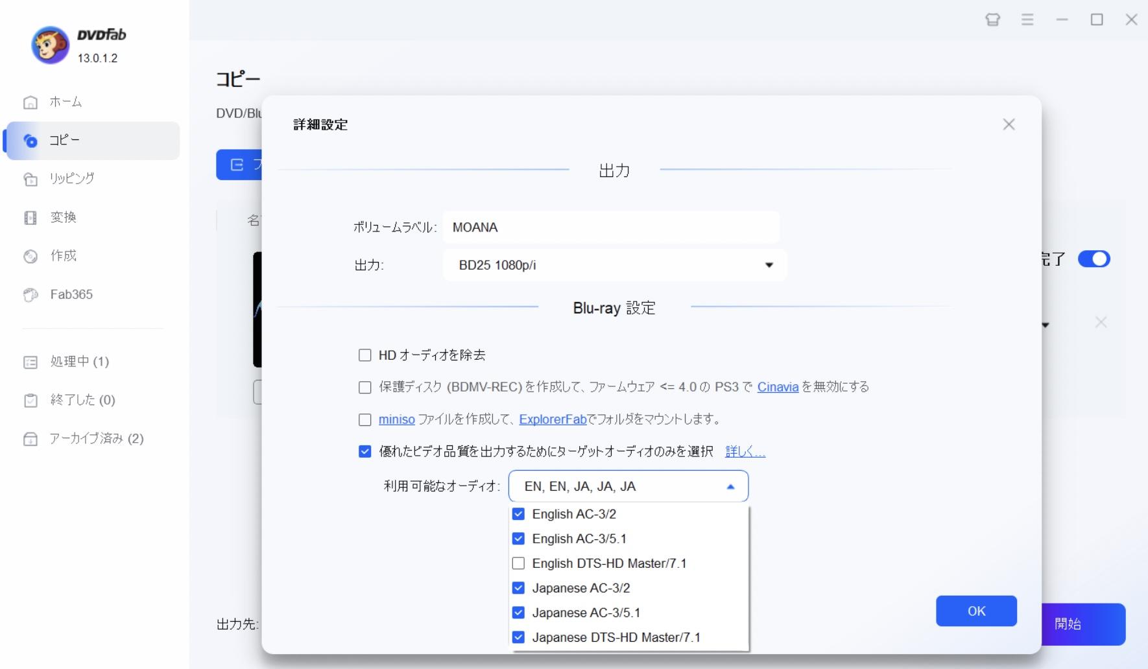Uncheck English AC-3/2 audio track
Image resolution: width=1148 pixels, height=669 pixels.
(518, 514)
